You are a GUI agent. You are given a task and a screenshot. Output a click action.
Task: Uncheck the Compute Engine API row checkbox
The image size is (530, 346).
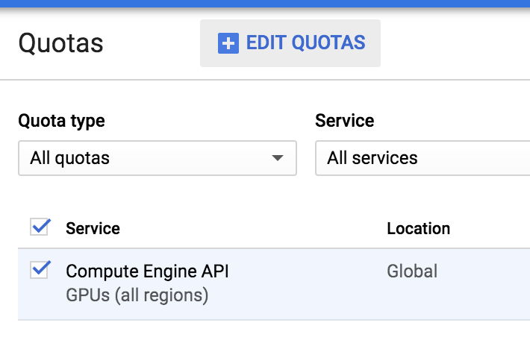tap(39, 270)
